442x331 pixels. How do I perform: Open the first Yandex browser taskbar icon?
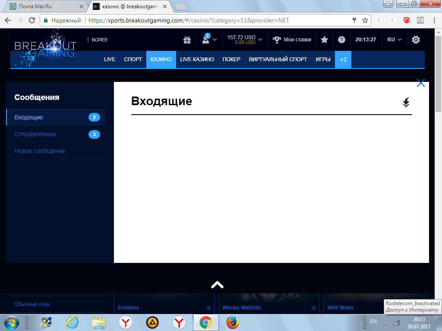click(x=126, y=322)
